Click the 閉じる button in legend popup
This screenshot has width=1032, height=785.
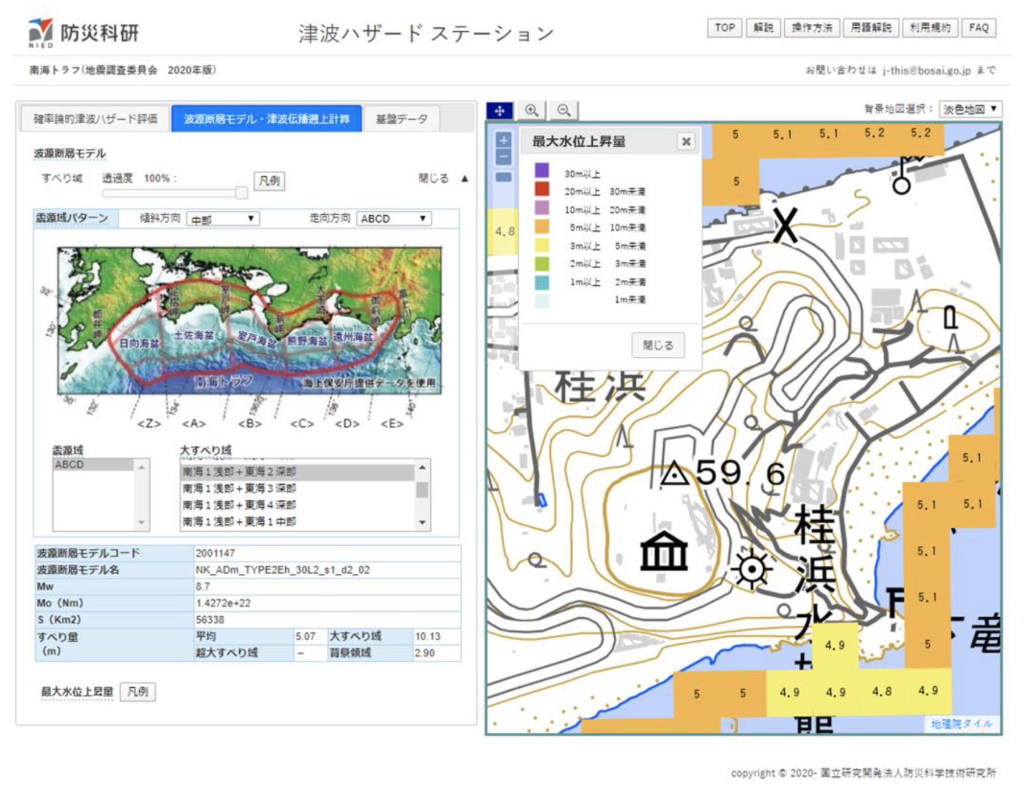tap(658, 345)
